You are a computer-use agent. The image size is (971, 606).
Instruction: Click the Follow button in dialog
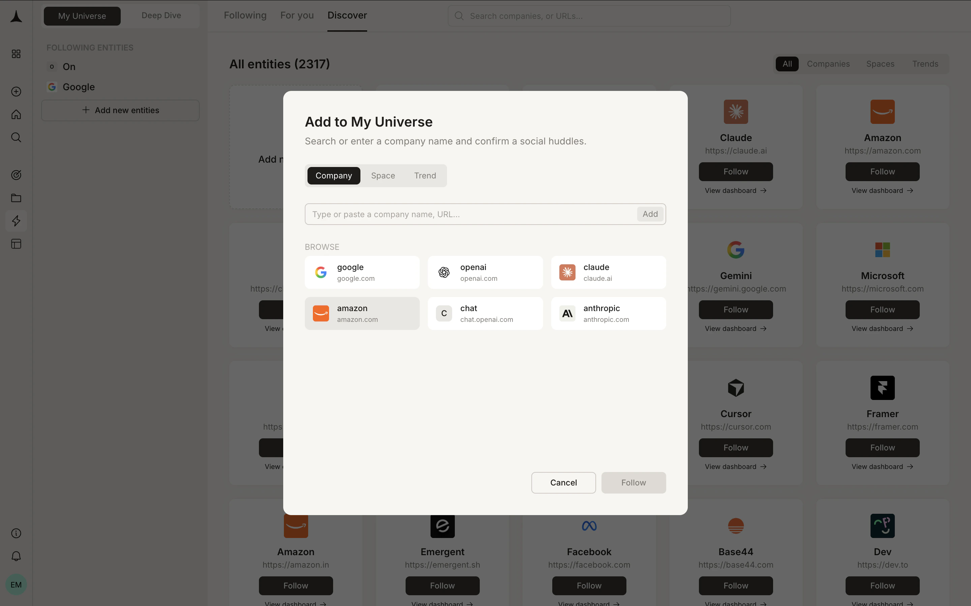634,482
